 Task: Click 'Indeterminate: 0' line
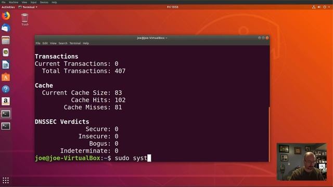tap(89, 151)
